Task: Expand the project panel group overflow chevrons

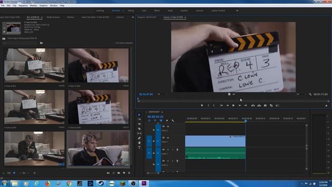Action: (x=133, y=17)
